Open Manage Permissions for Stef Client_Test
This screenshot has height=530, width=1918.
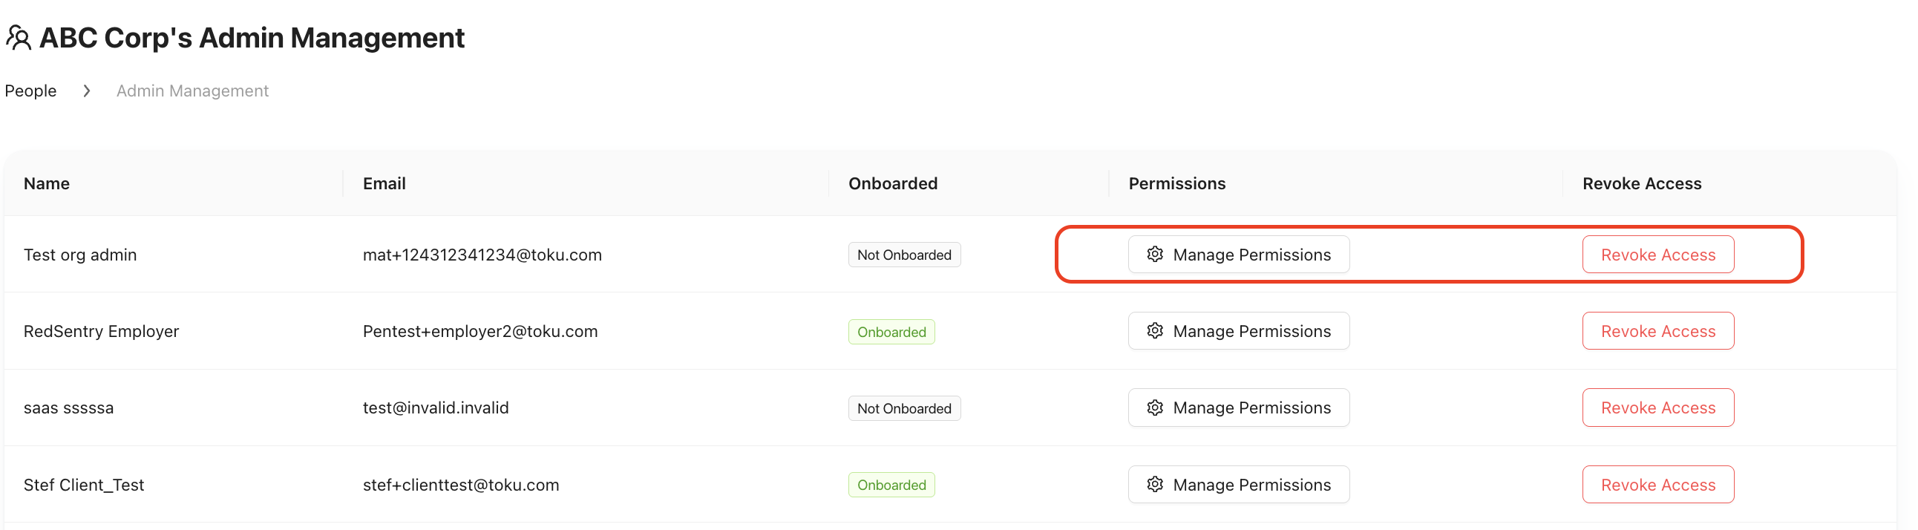pyautogui.click(x=1239, y=485)
